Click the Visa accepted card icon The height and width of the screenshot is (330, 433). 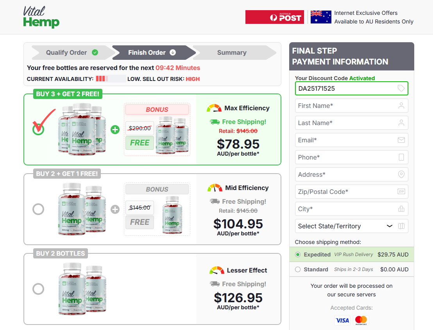tap(342, 320)
